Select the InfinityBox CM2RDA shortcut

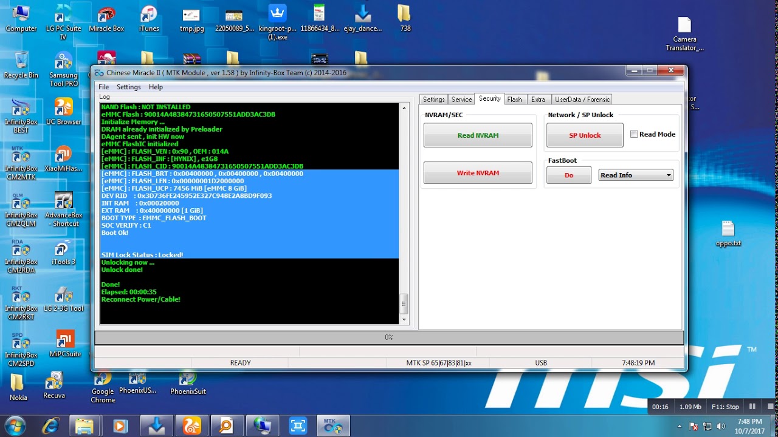click(21, 257)
